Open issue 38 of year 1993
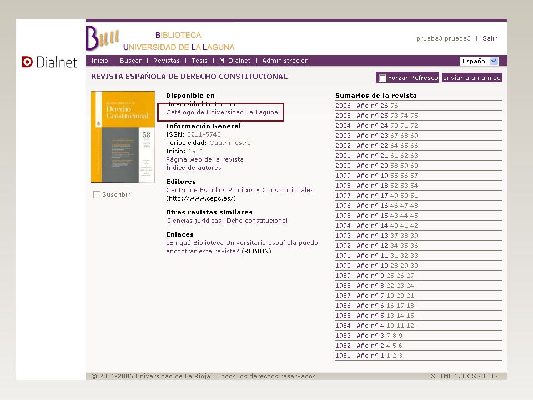The height and width of the screenshot is (400, 533). [404, 236]
